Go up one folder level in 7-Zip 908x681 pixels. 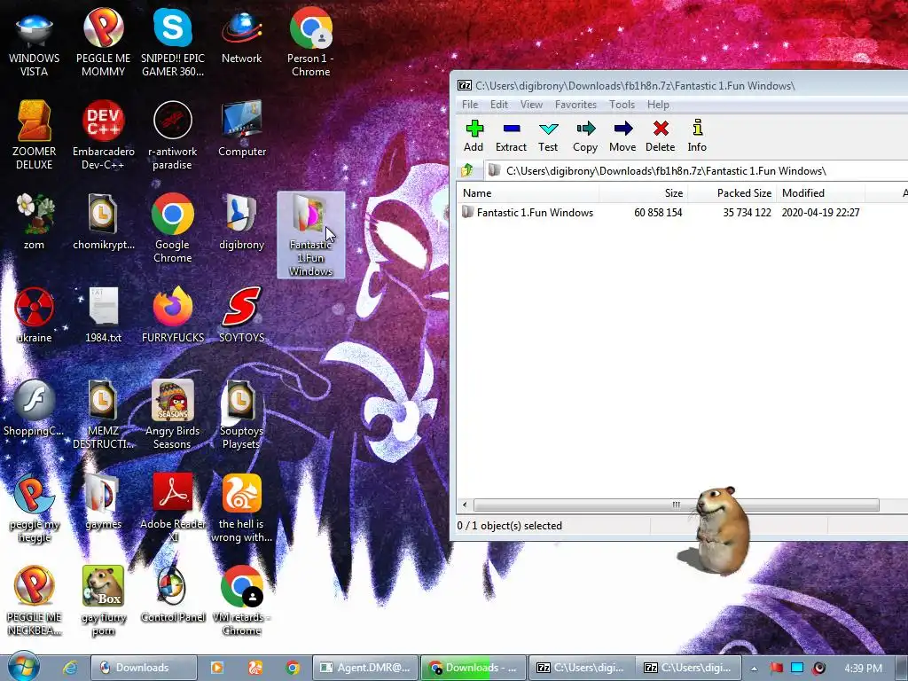click(467, 170)
